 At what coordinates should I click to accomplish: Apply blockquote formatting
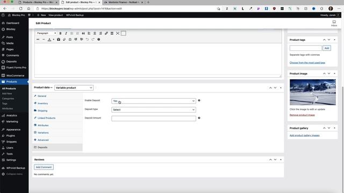pos(83,33)
